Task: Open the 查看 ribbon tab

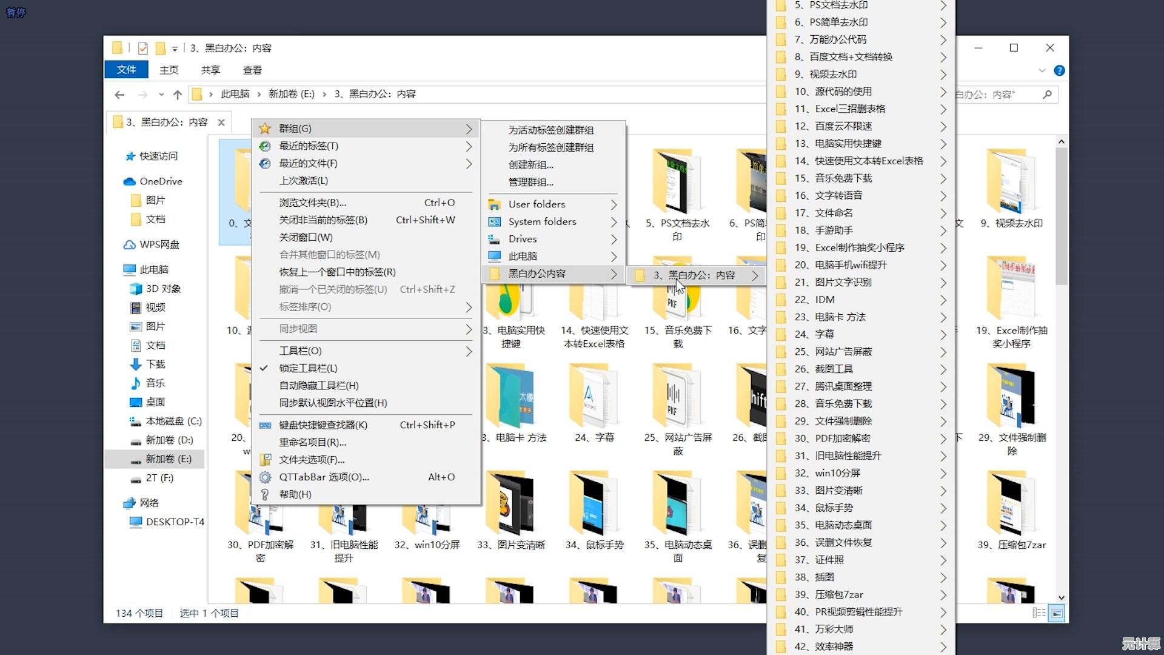Action: [252, 70]
